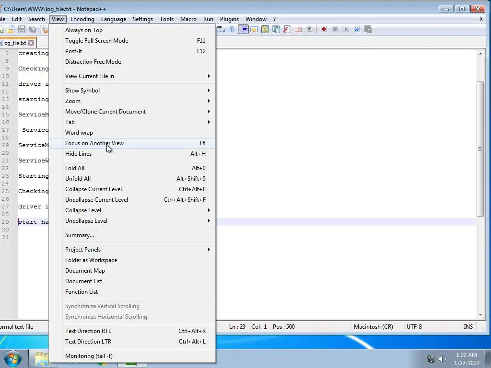Choose Collapse Current Level
This screenshot has height=368, width=491.
point(132,189)
